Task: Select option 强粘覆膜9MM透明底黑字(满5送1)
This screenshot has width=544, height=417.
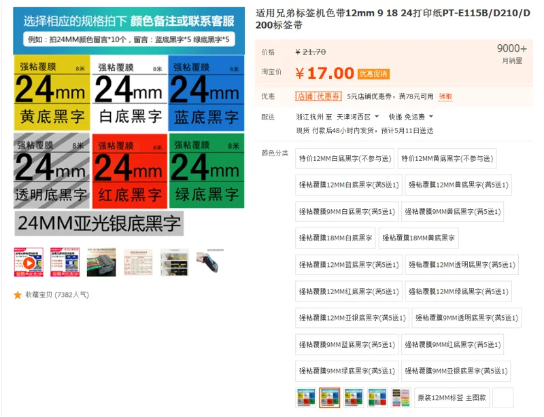Action: coord(467,318)
